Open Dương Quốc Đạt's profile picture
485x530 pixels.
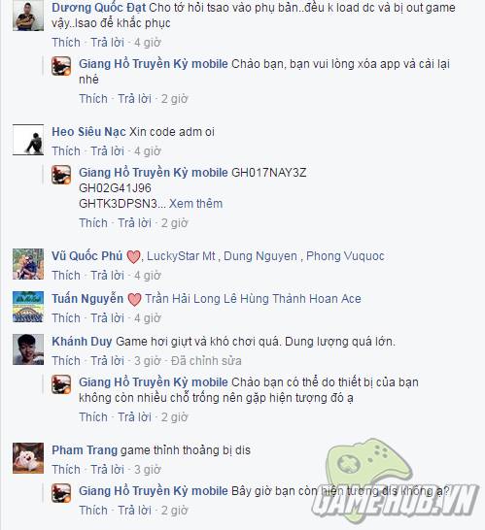(x=28, y=16)
